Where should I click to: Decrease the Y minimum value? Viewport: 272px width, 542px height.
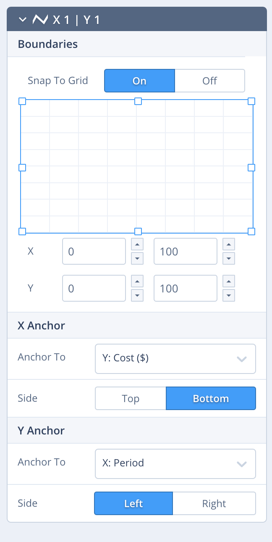pos(137,295)
